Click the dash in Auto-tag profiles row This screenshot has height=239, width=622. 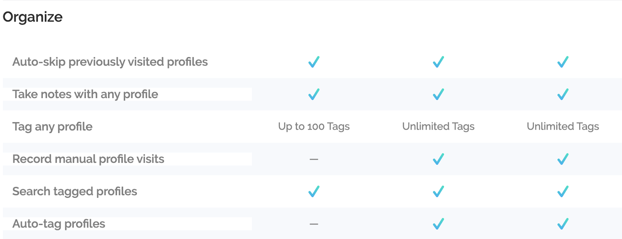pos(314,224)
